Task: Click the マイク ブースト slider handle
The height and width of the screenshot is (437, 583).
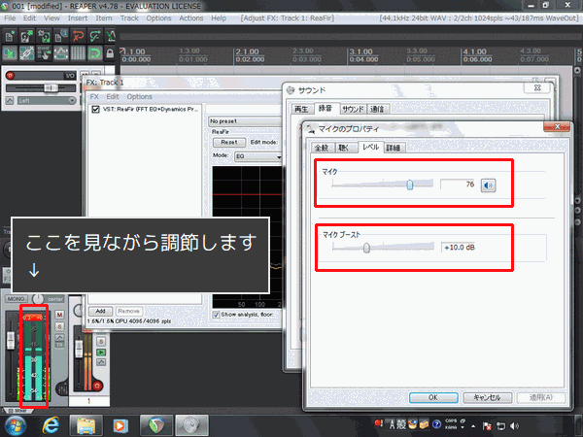Action: click(366, 248)
